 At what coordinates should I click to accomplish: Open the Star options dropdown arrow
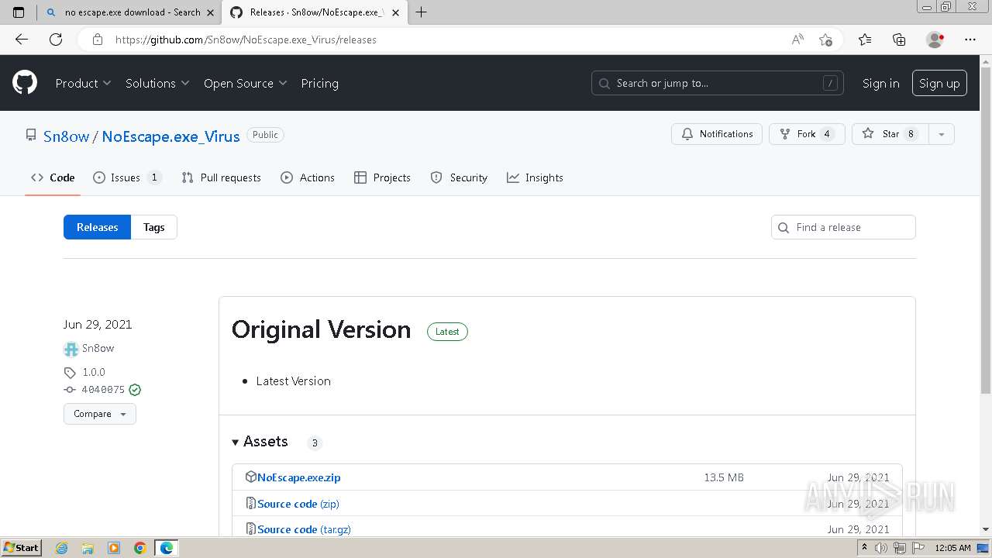(x=941, y=134)
